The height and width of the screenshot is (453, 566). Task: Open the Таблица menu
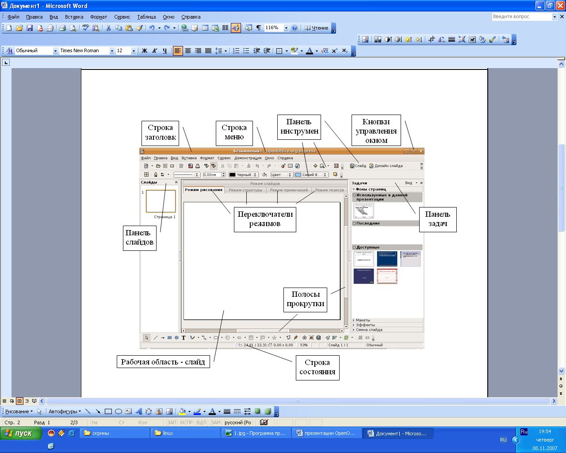pyautogui.click(x=146, y=17)
